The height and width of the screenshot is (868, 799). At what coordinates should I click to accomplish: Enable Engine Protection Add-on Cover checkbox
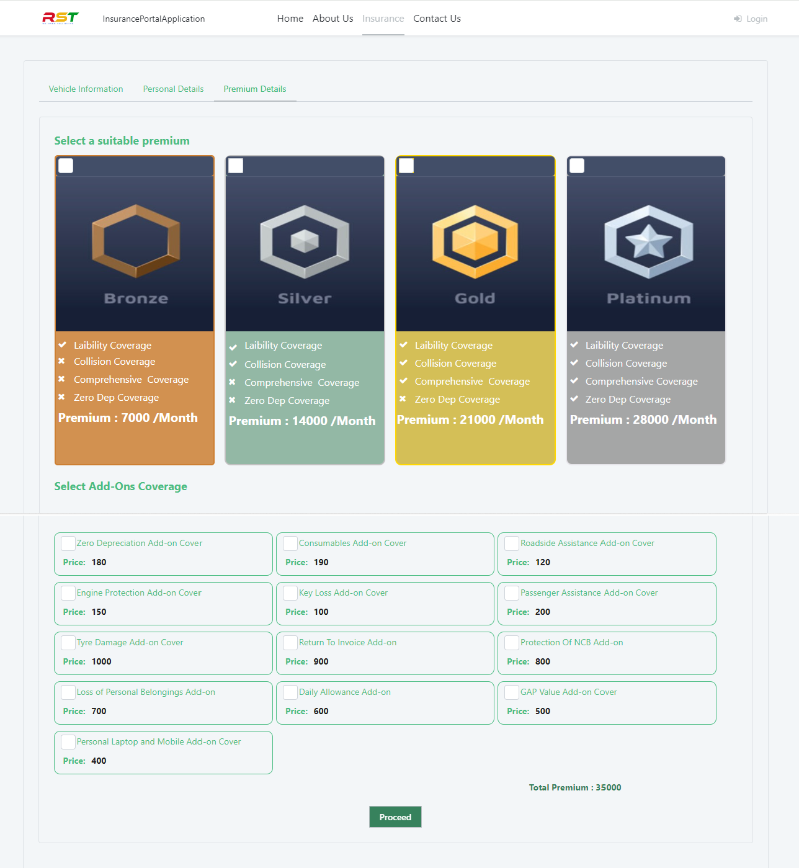(x=68, y=593)
